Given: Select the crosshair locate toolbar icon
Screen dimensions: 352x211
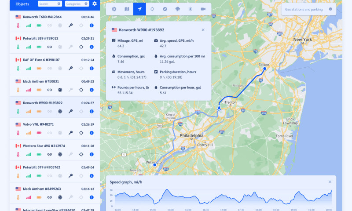Looking at the screenshot, I should (x=152, y=9).
